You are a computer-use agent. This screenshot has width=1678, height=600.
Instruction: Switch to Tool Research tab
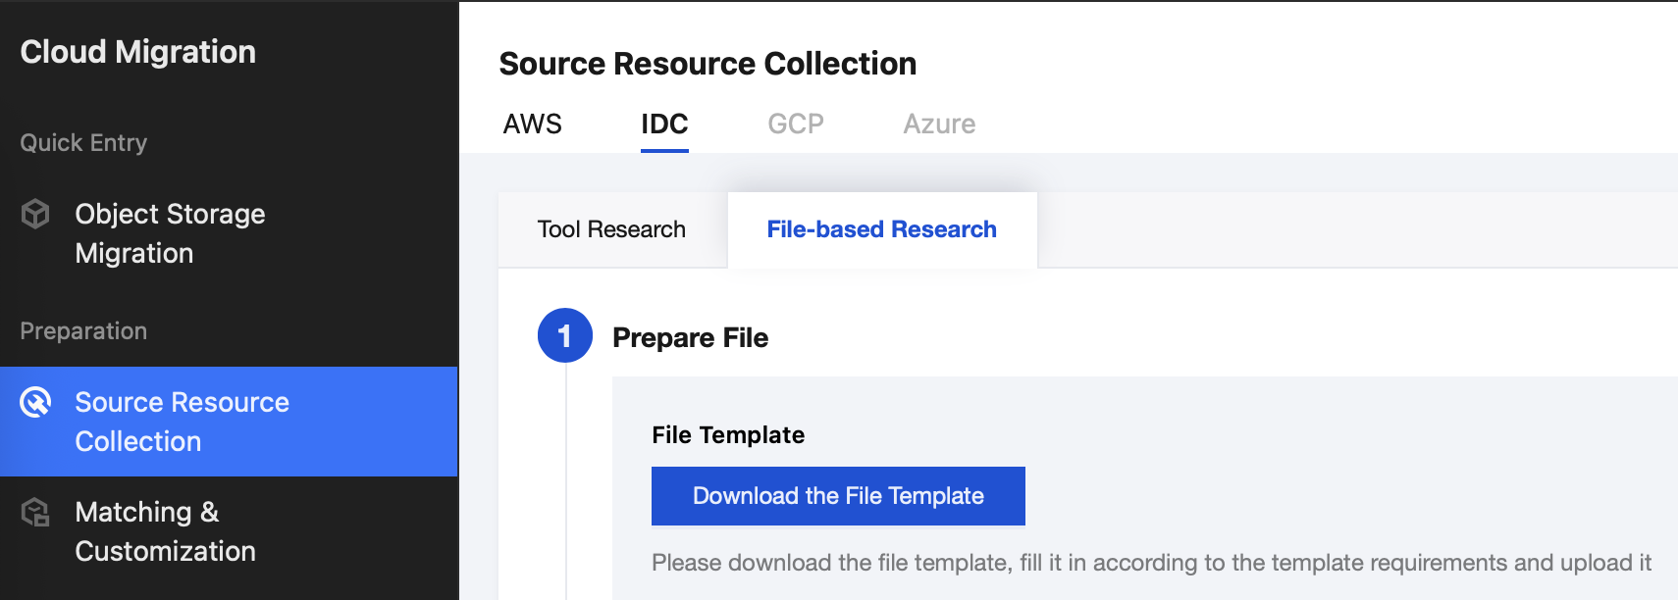tap(611, 229)
